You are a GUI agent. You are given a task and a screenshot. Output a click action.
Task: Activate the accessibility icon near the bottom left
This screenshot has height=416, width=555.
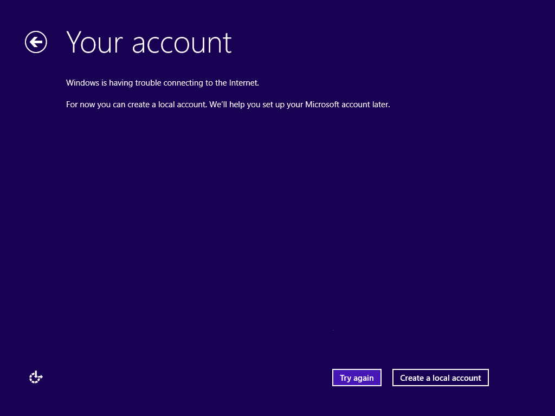(35, 376)
